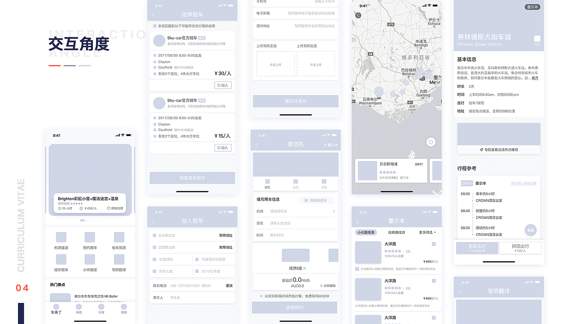This screenshot has width=577, height=324.
Task: Select the 可接受时间范围 option
Action: [197, 260]
